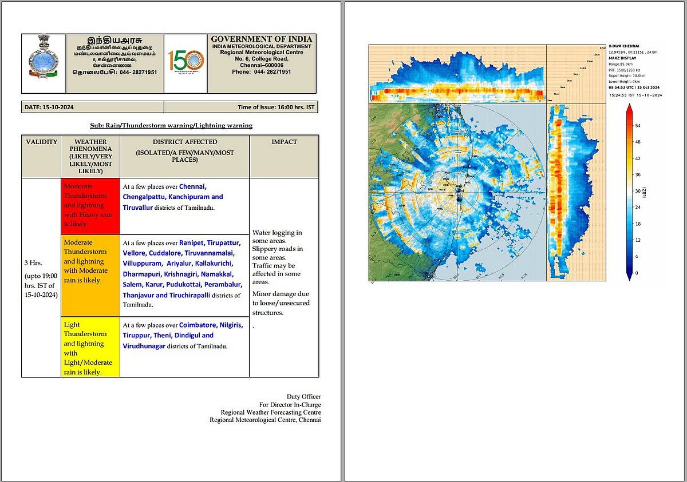Click the blue arrow below dBZ scale
Screen dimensions: 687x482
(x=629, y=276)
